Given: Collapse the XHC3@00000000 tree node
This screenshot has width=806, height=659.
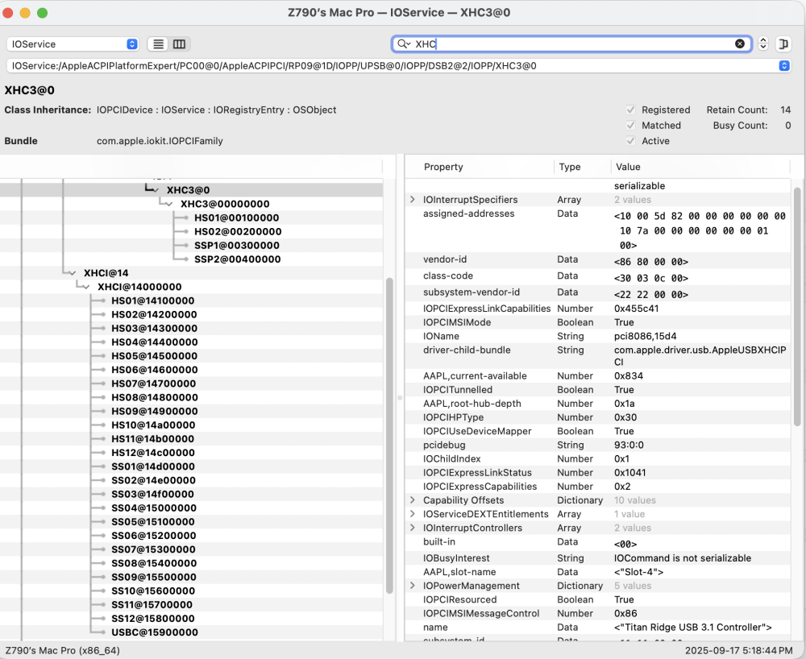Looking at the screenshot, I should [x=169, y=205].
